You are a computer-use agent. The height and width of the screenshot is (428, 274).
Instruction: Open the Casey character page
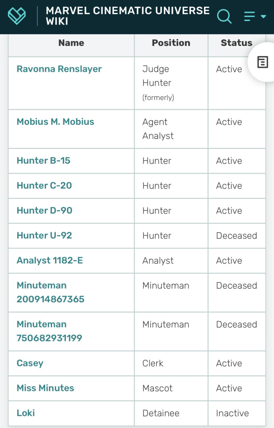coord(30,363)
